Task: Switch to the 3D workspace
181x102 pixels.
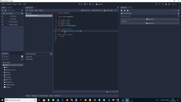Action: coord(86,4)
